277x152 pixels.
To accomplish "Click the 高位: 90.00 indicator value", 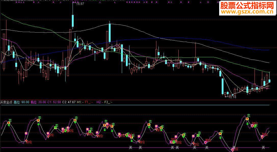I will coord(21,102).
